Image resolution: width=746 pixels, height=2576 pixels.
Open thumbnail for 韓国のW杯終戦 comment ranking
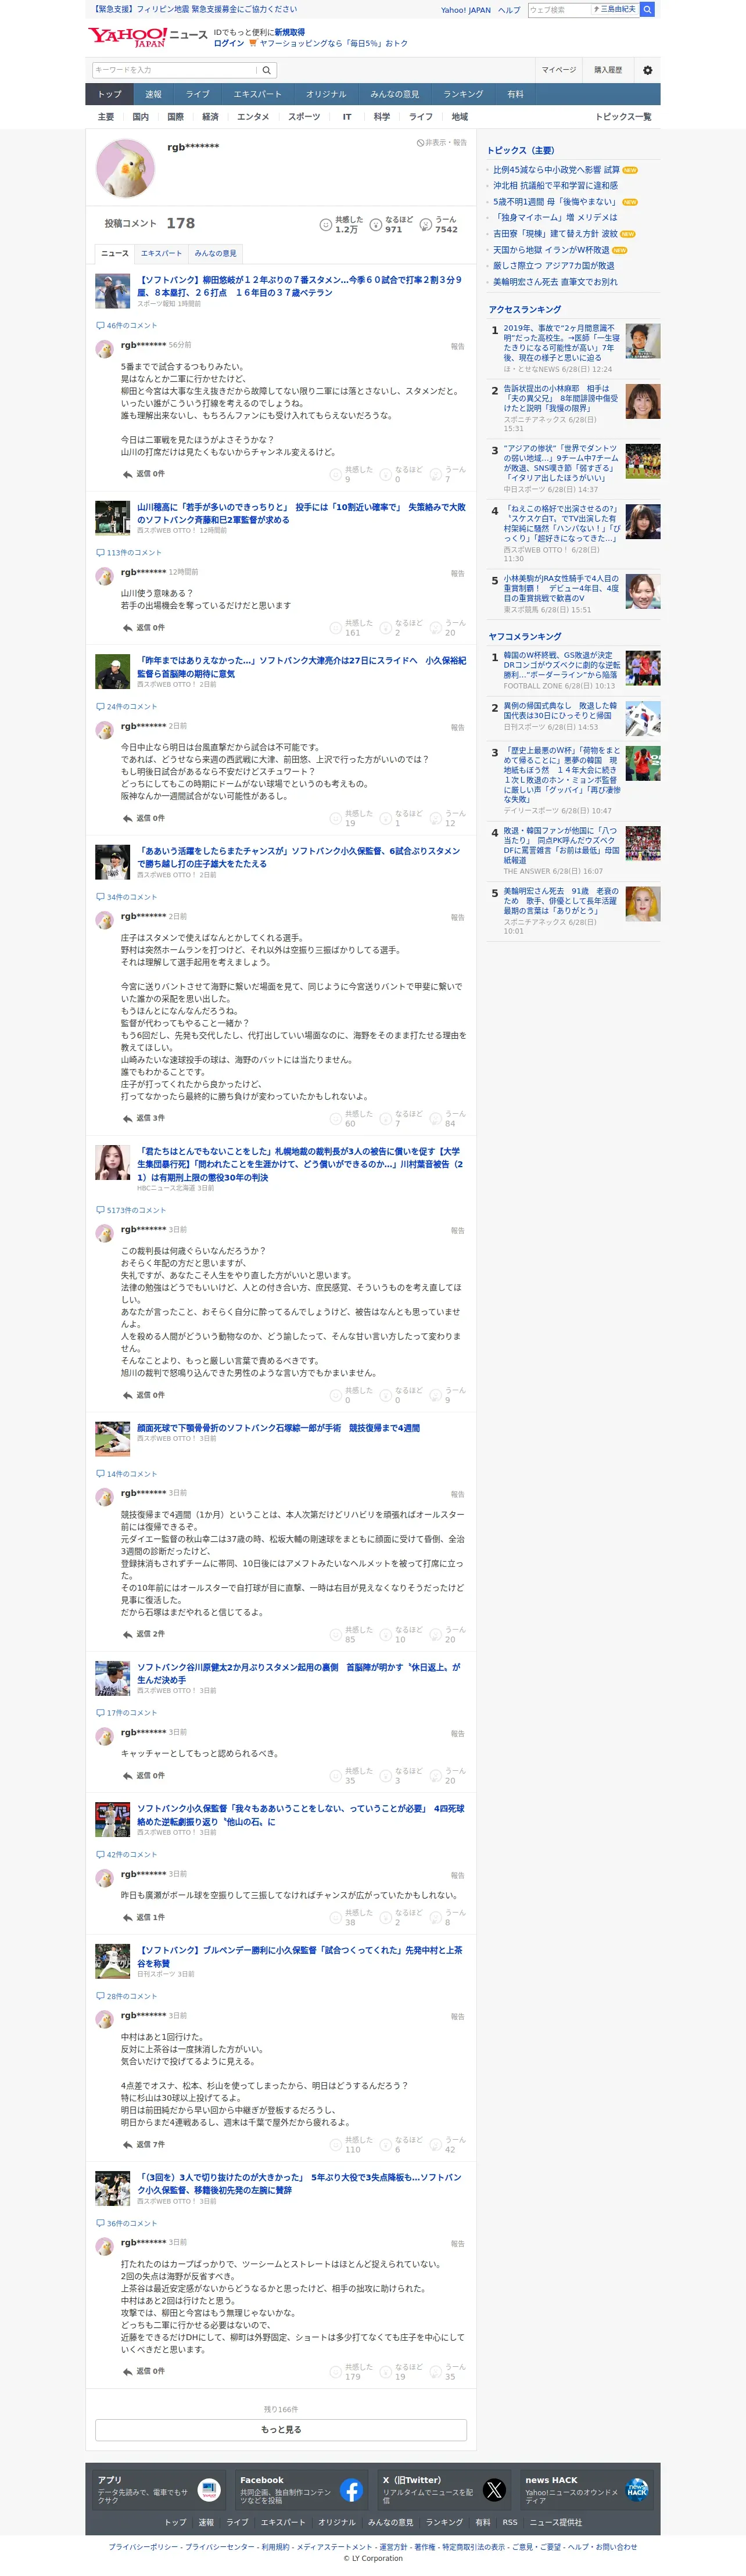point(643,668)
